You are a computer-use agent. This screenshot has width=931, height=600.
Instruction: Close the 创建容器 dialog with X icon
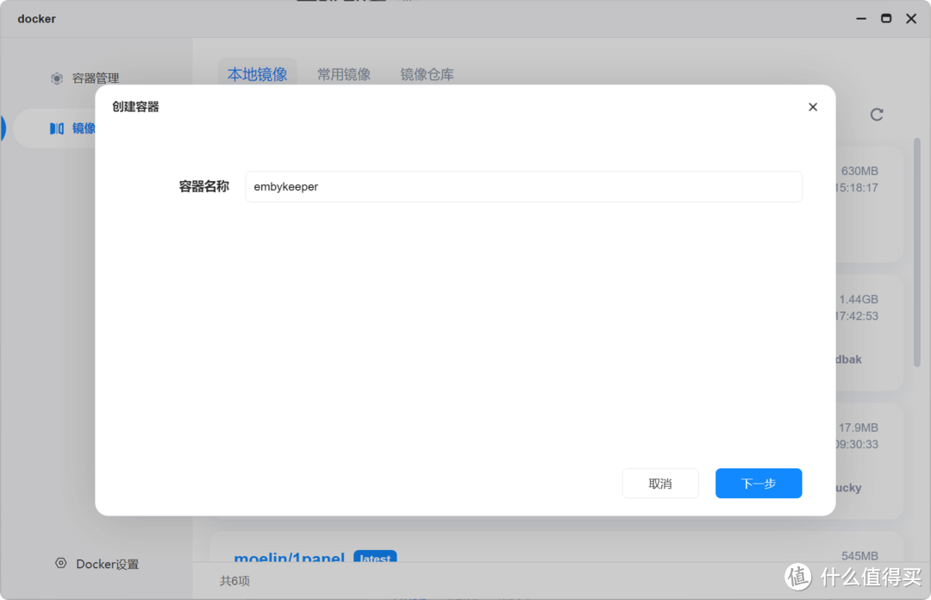coord(812,106)
